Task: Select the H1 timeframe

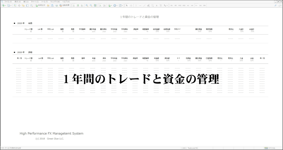Action: click(188, 5)
